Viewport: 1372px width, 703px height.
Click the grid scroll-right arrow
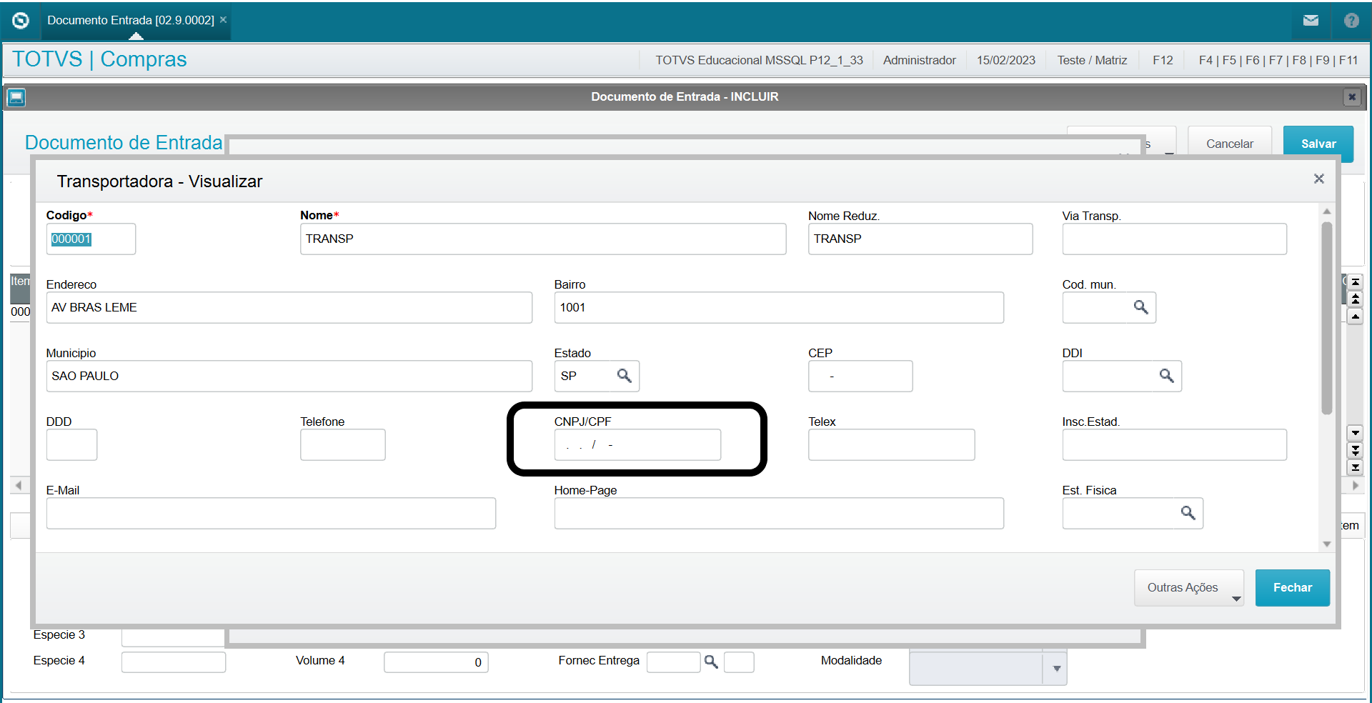1356,486
